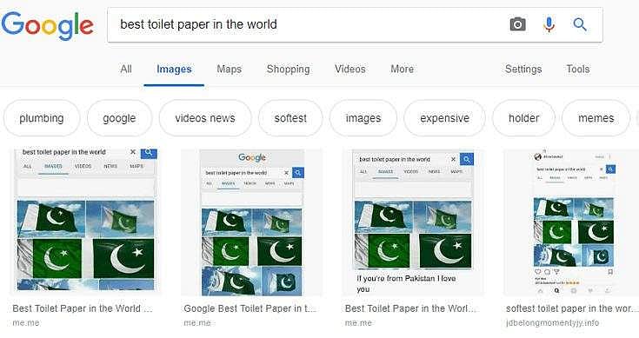Image resolution: width=639 pixels, height=338 pixels.
Task: Choose the videos news chip
Action: pos(205,118)
